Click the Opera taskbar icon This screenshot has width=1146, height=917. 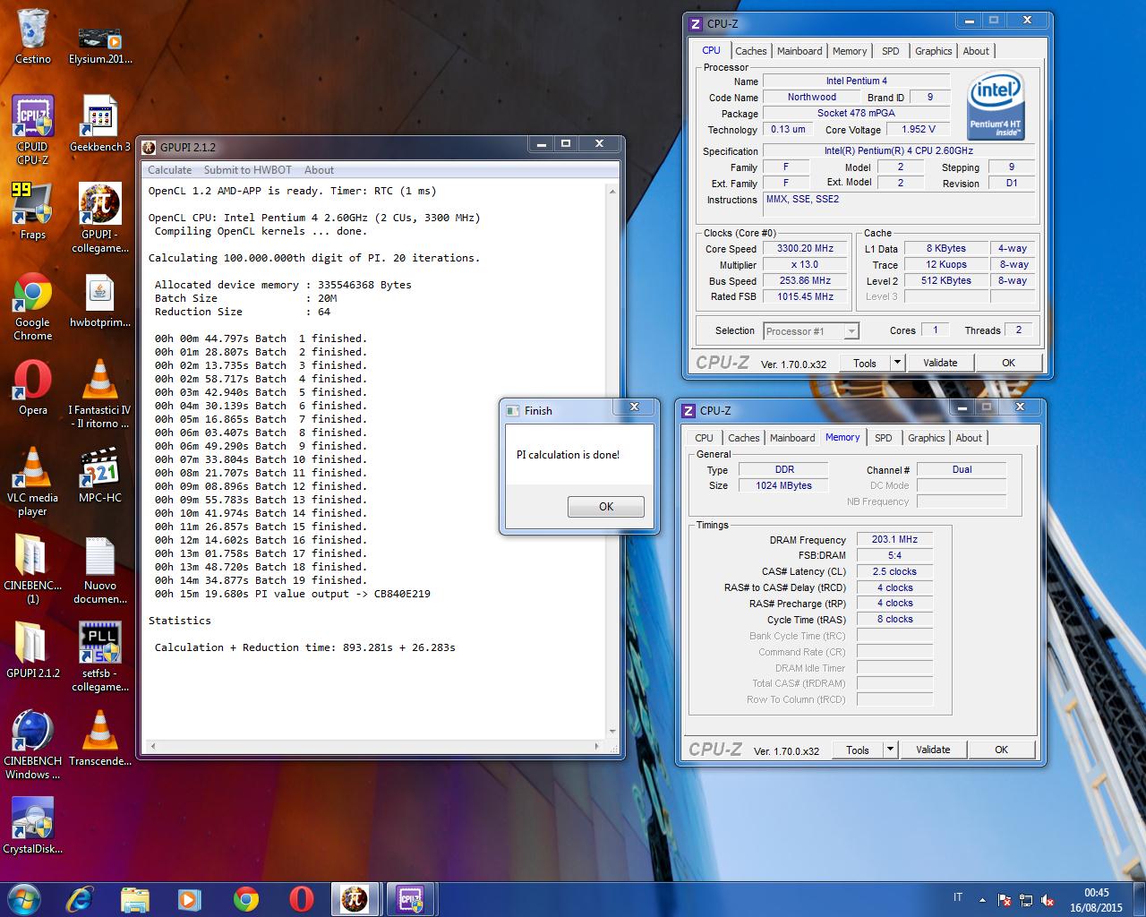pyautogui.click(x=302, y=899)
